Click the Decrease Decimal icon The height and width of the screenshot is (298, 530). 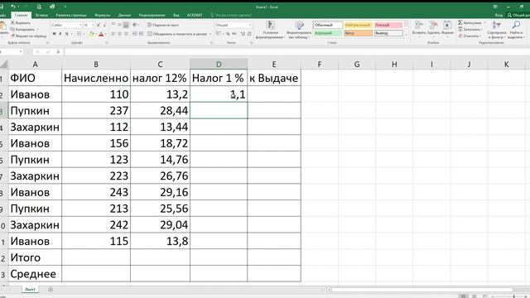249,34
